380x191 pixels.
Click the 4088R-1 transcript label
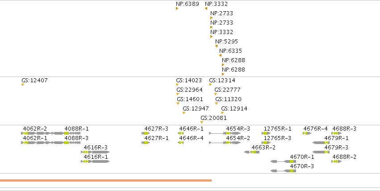[76, 129]
